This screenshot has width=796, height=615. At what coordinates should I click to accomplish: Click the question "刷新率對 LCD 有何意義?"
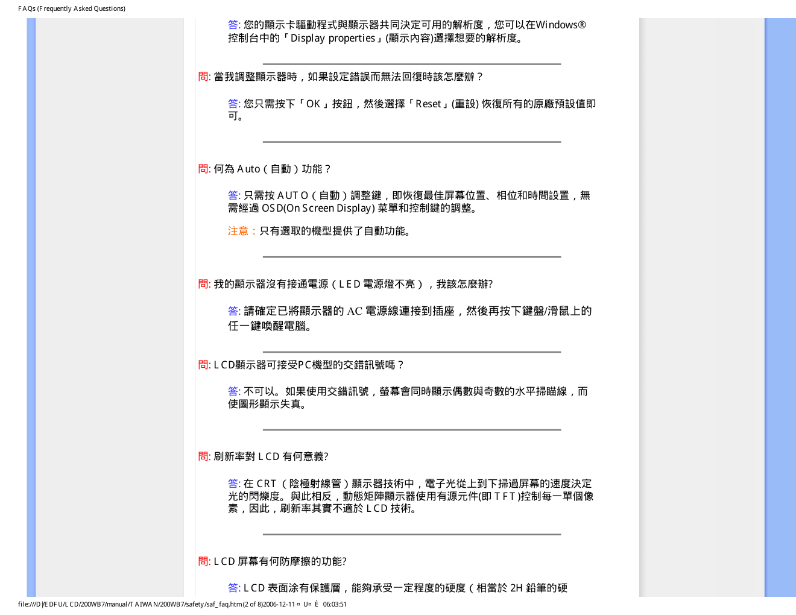coord(264,456)
